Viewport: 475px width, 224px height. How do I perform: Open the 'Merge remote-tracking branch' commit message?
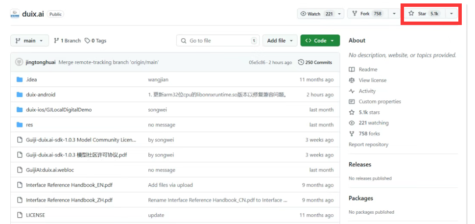tap(109, 62)
